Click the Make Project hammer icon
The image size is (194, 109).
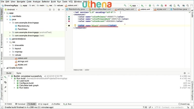pos(125,5)
